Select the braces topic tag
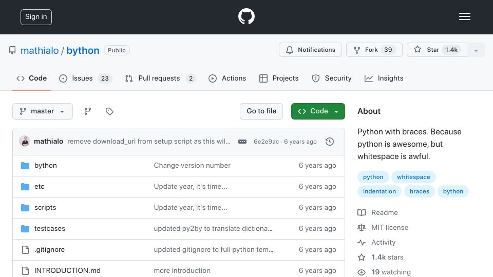Screen dimensions: 493x277 tap(420, 191)
